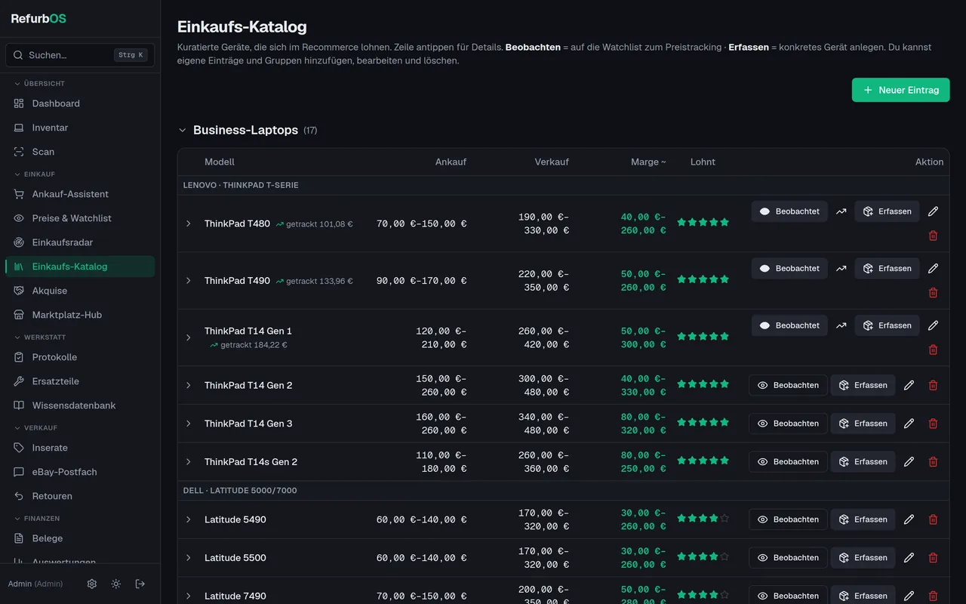Expand the Latitude 5500 row details
Image resolution: width=966 pixels, height=604 pixels.
click(189, 558)
